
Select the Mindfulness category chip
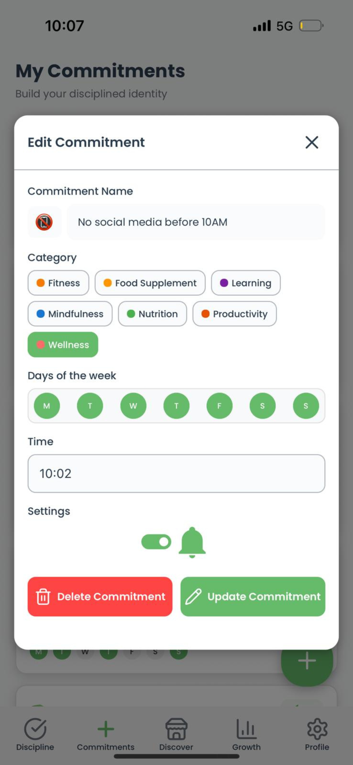[70, 314]
